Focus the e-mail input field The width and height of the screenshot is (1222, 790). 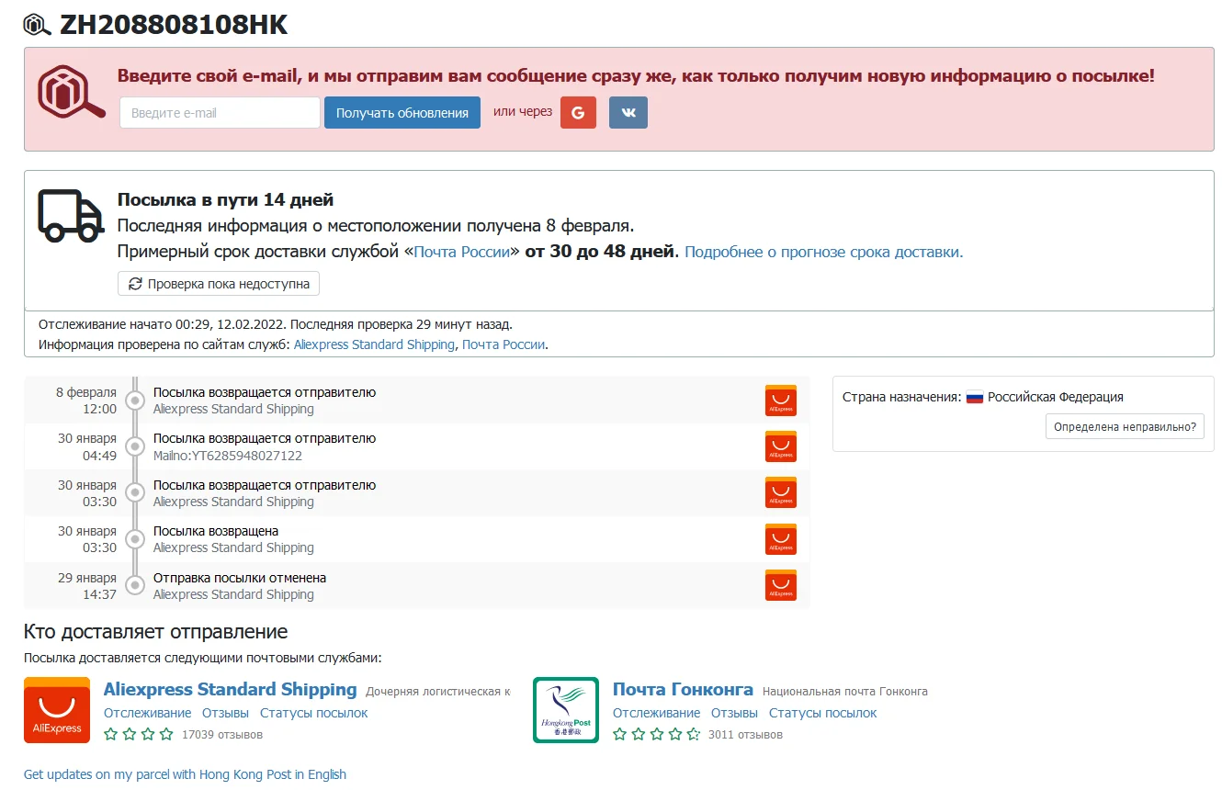(x=220, y=113)
